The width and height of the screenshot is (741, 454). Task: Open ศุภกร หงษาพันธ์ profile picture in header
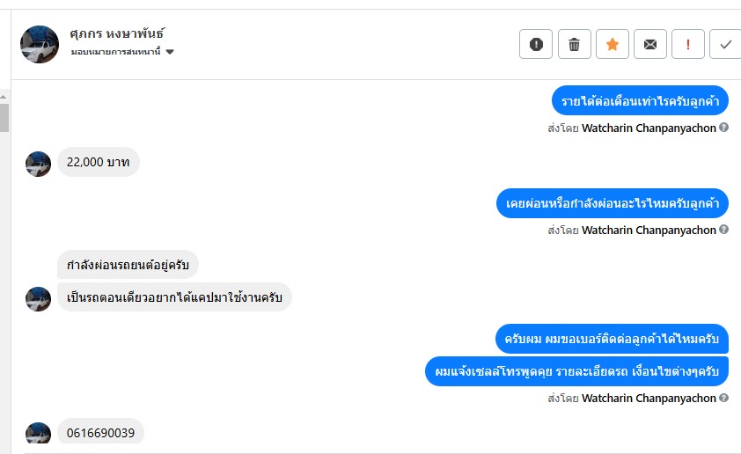[x=40, y=44]
